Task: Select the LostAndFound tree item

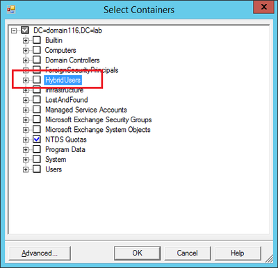Action: click(x=67, y=100)
